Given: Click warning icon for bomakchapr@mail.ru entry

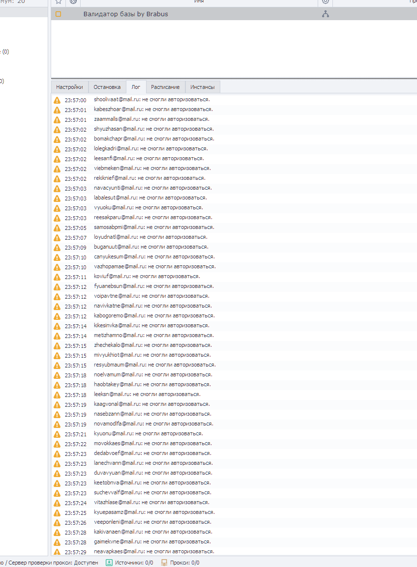Looking at the screenshot, I should coord(57,140).
